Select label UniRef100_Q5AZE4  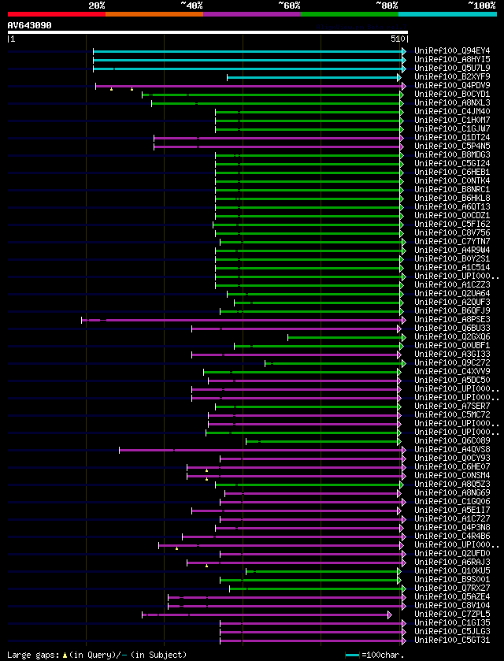pyautogui.click(x=452, y=598)
